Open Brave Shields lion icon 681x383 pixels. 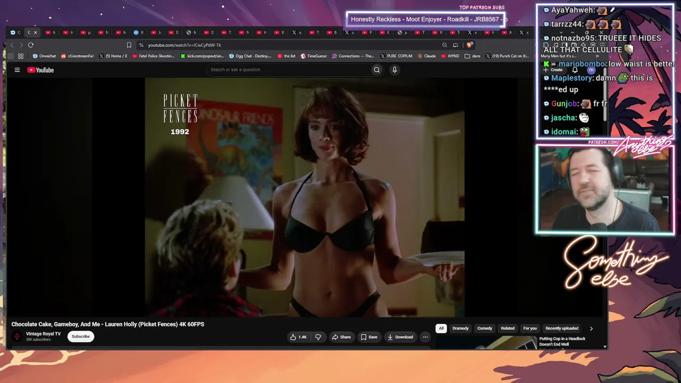[x=469, y=45]
